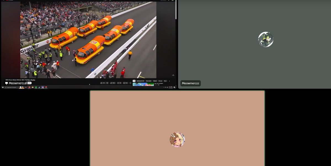Dislike the Wienie 500 video
Image resolution: width=331 pixels, height=166 pixels.
coord(107,83)
